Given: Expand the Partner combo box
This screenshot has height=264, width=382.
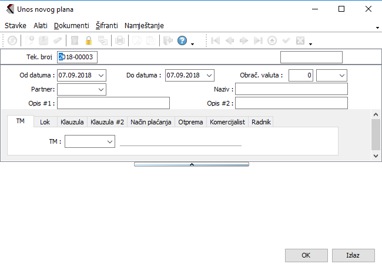Looking at the screenshot, I should pyautogui.click(x=101, y=89).
